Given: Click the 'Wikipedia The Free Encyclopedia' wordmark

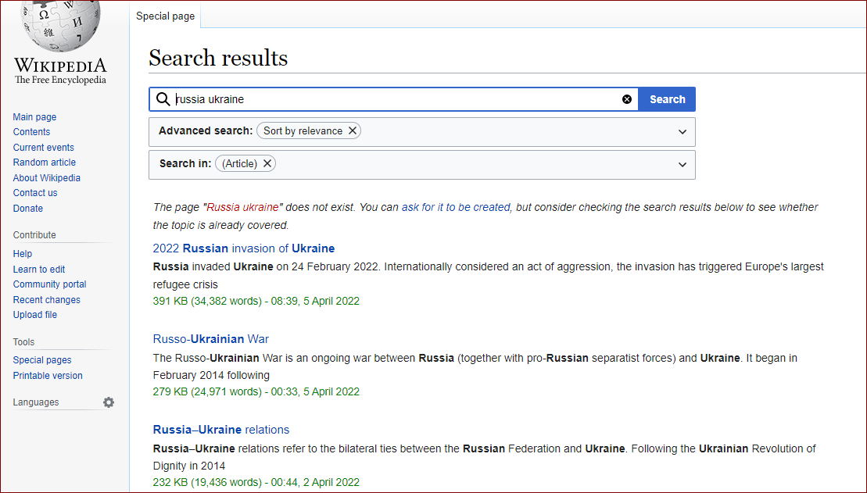Looking at the screenshot, I should (x=60, y=71).
